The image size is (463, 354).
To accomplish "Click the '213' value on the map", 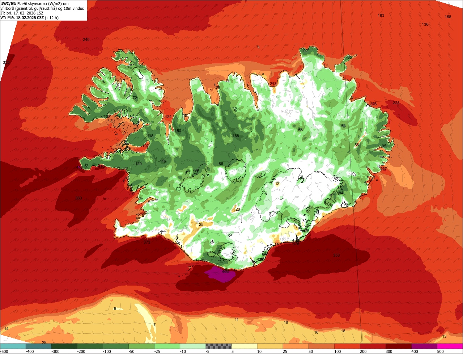I will pos(273,84).
